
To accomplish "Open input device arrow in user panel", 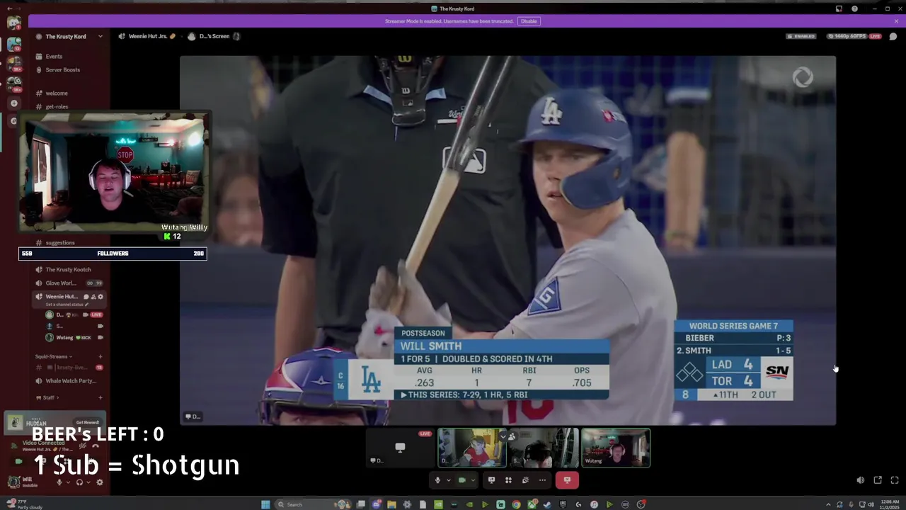I will tap(68, 482).
